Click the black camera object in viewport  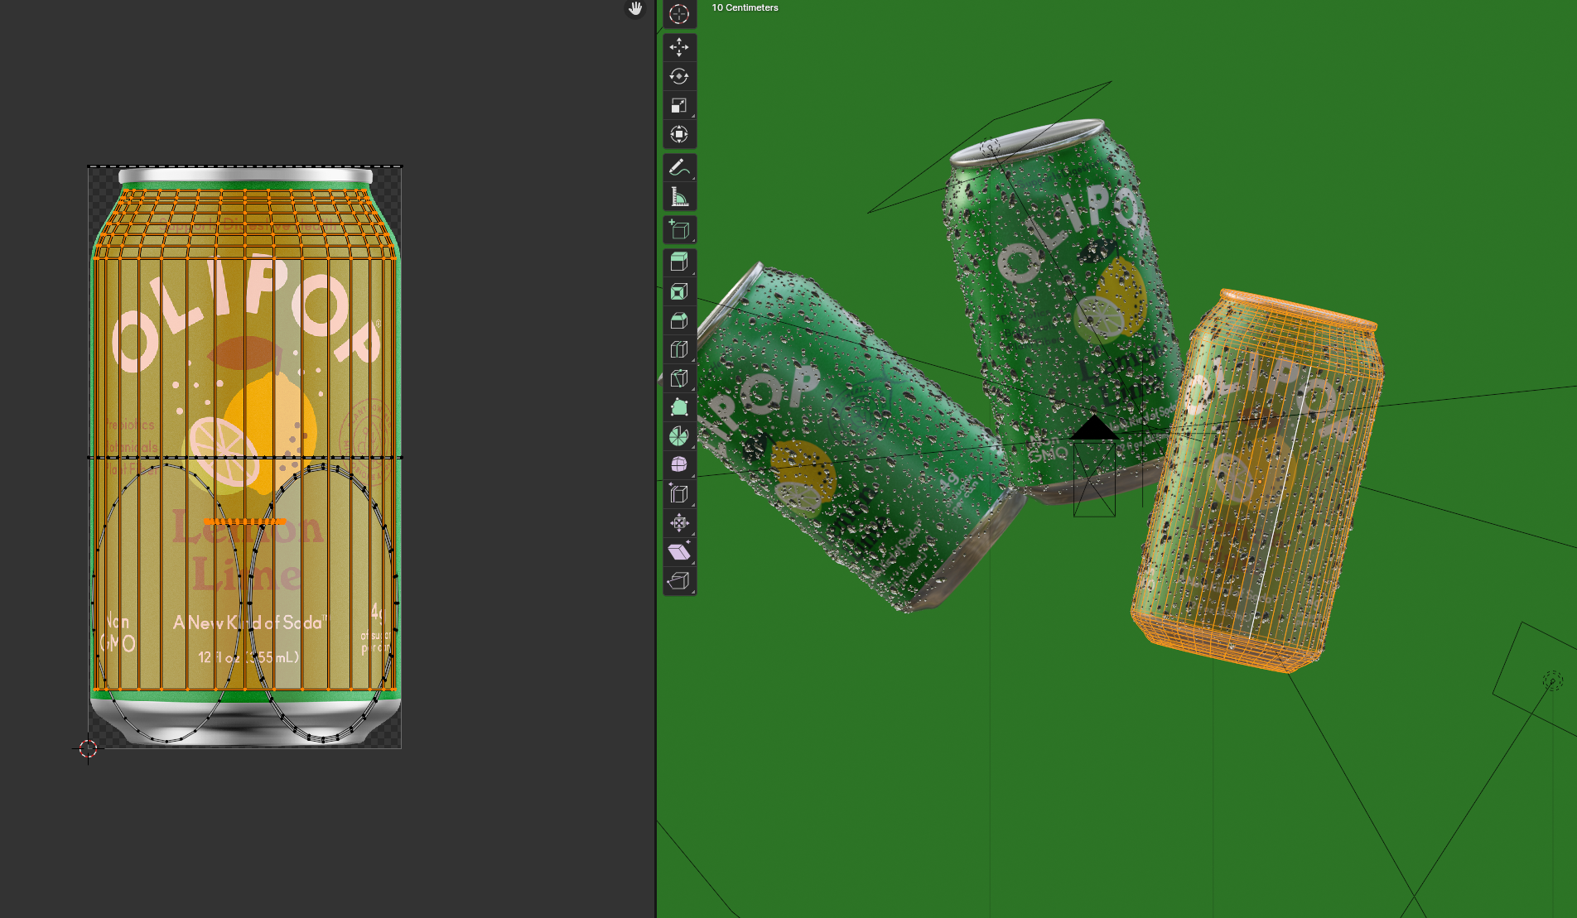point(1094,468)
